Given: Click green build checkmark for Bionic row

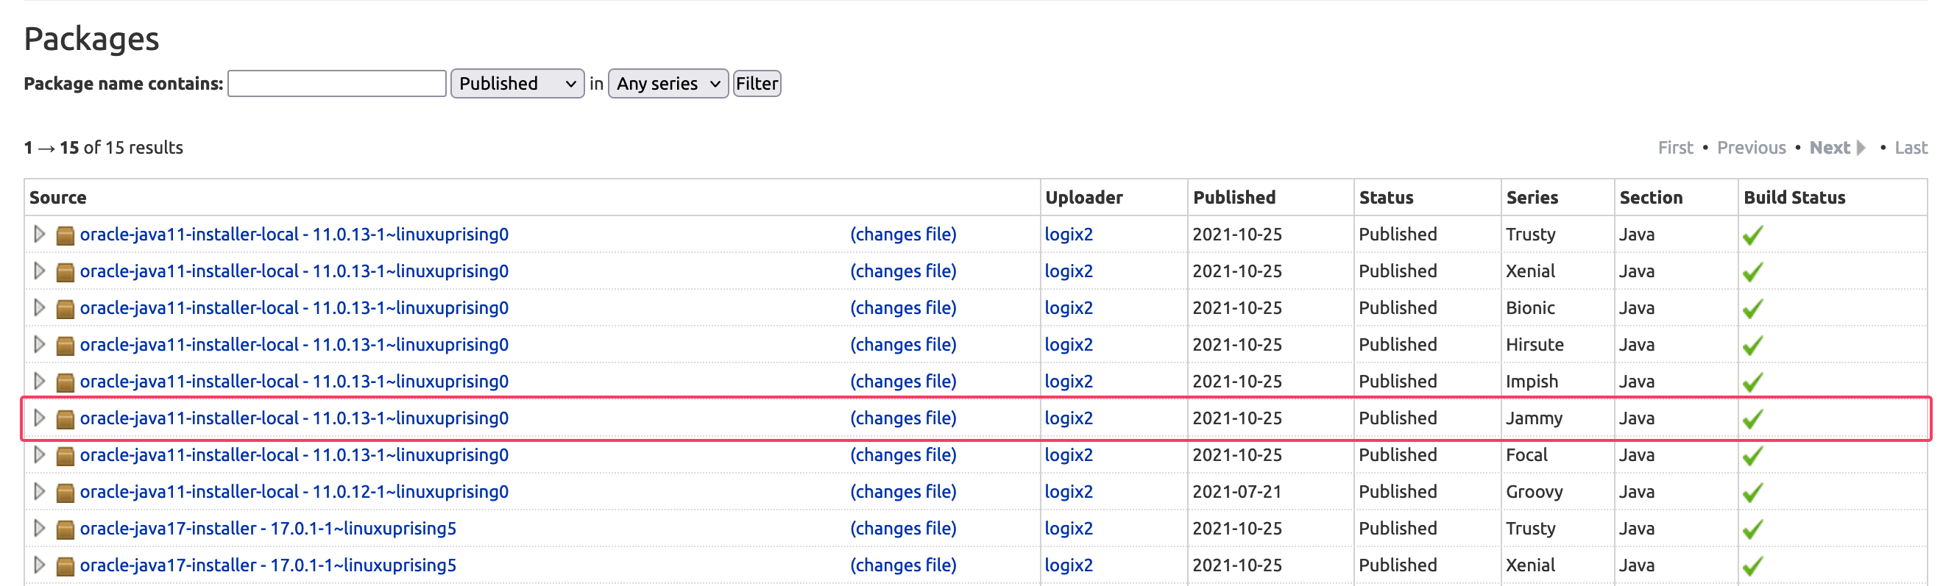Looking at the screenshot, I should pyautogui.click(x=1752, y=309).
